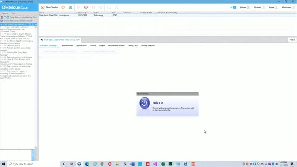
Task: Click the Type here to search box
Action: (34, 164)
